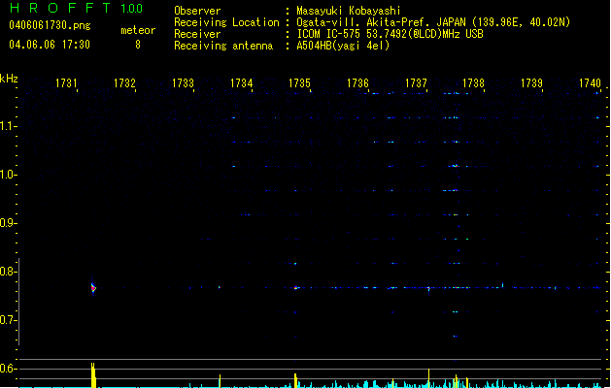Click the Ogata-vill. Akita-Pref. JAPAN location text
This screenshot has width=611, height=388.
(x=433, y=22)
